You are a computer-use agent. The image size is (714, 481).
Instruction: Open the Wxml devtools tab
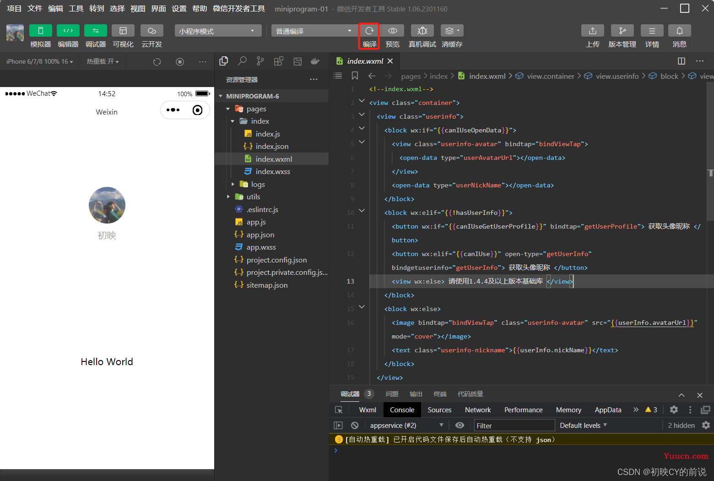click(x=368, y=410)
